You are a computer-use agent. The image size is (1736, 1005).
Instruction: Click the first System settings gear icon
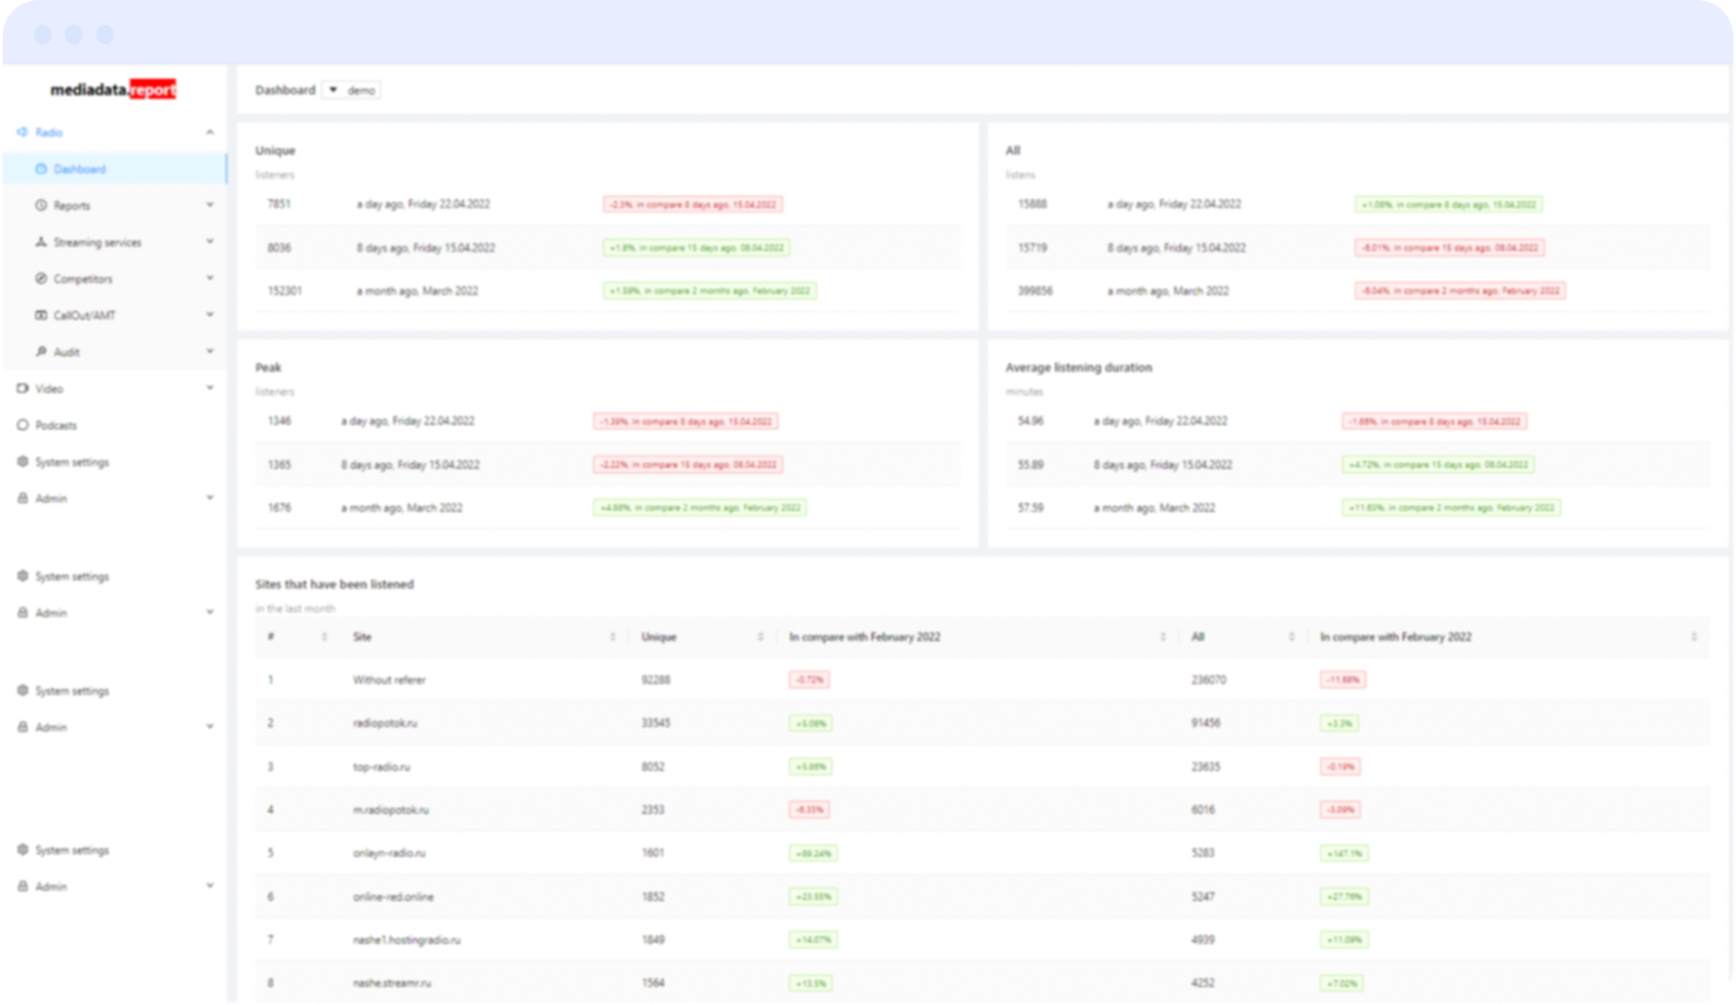click(x=22, y=462)
